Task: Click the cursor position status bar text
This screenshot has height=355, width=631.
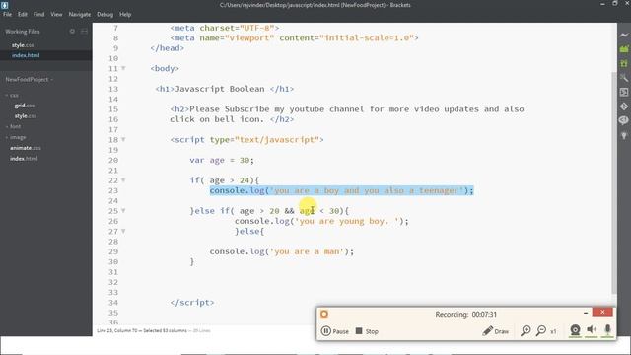Action: [x=142, y=331]
